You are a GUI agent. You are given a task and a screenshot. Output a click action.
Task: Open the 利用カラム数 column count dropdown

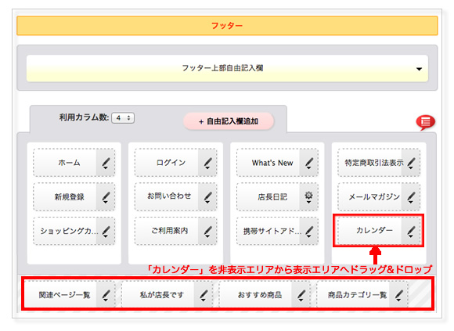click(123, 117)
